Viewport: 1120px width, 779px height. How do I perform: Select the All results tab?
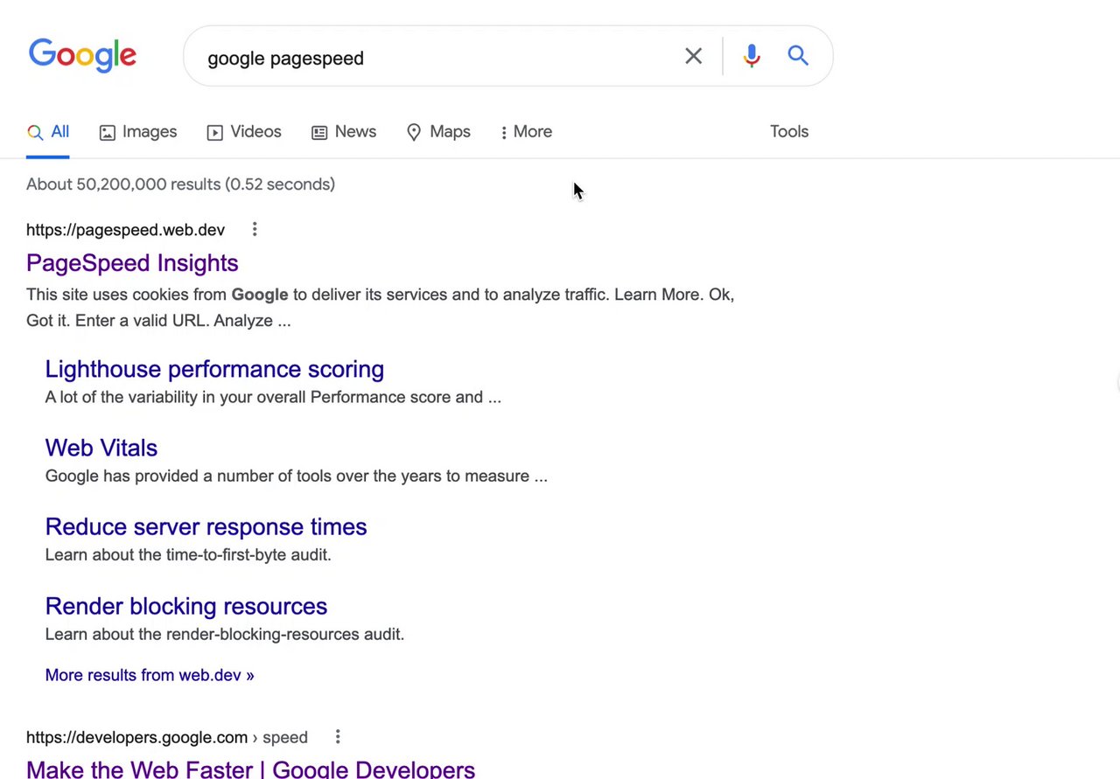(48, 132)
